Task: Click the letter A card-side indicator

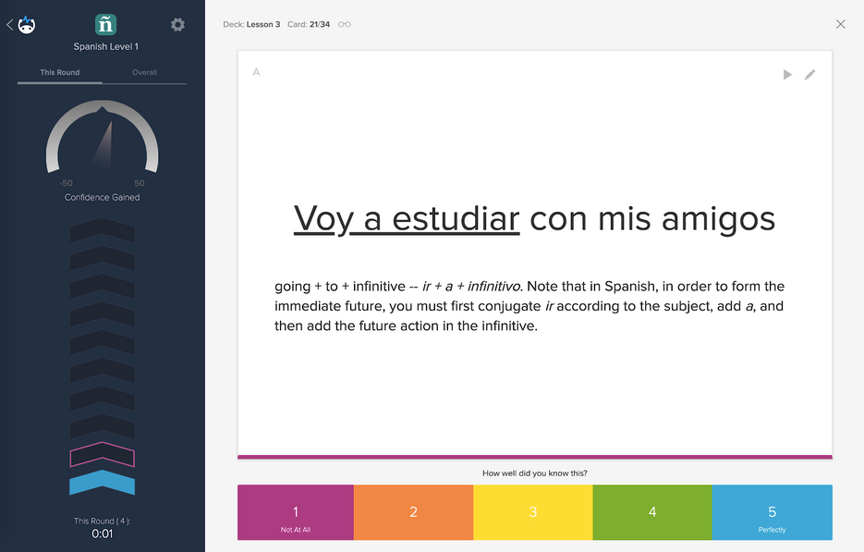Action: click(256, 71)
